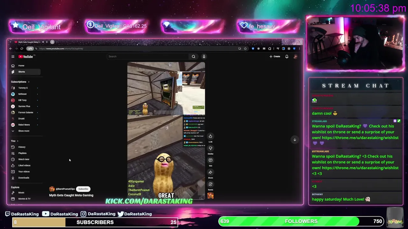The width and height of the screenshot is (408, 229).
Task: Click the title 'Myth Gets Caught Meta Gaming'
Action: click(71, 195)
